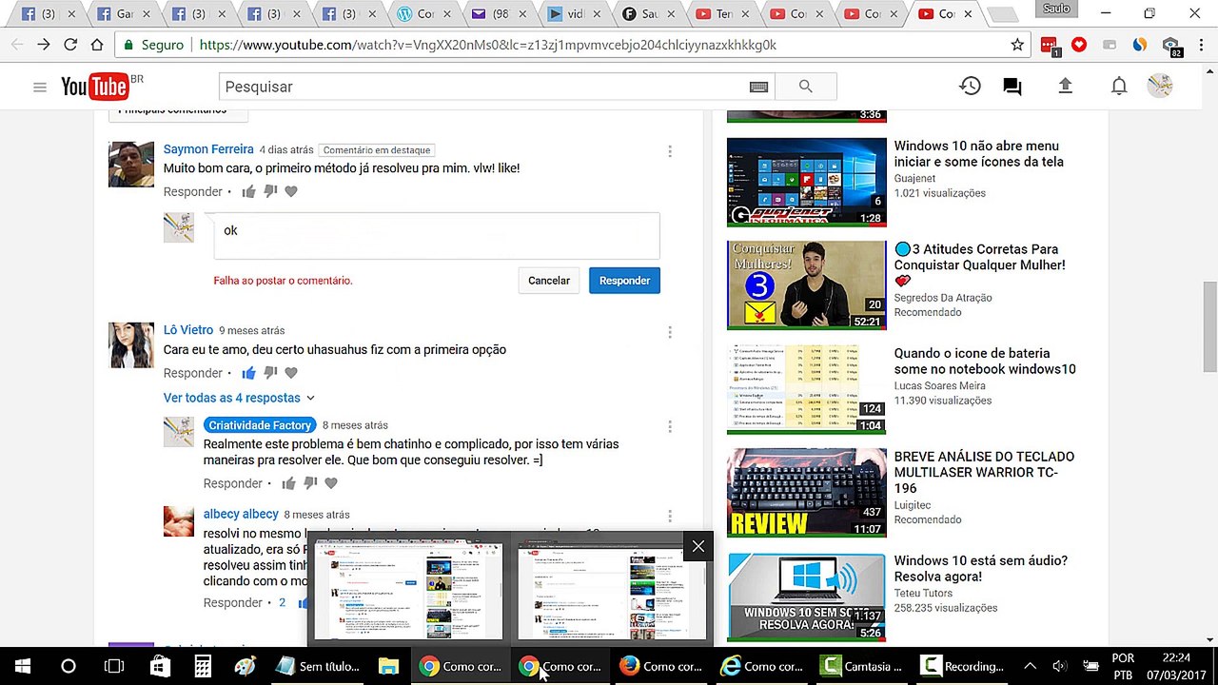Collapse 'Ver todas as 4 respostas'
The width and height of the screenshot is (1218, 685).
pos(239,398)
